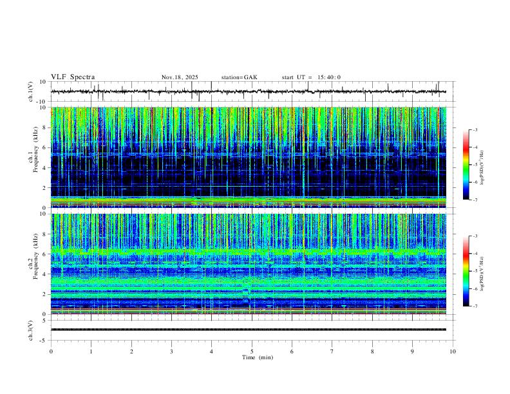Click the "10" tick ending the time axis
Viewport: 510px width, 394px height.
click(453, 352)
